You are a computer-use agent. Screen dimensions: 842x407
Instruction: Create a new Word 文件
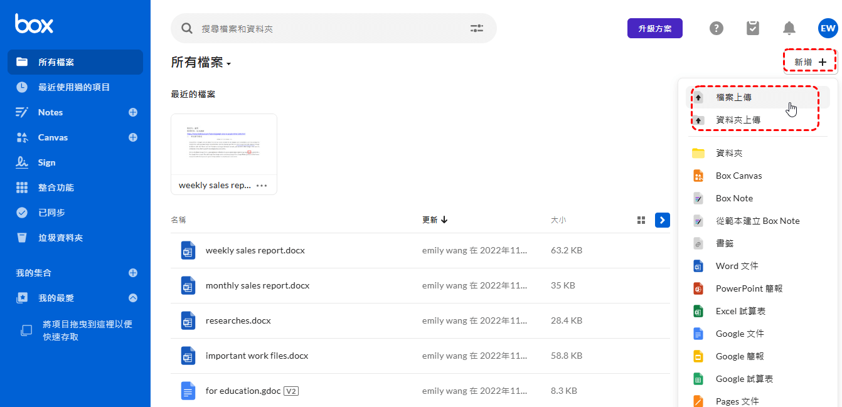pyautogui.click(x=737, y=266)
